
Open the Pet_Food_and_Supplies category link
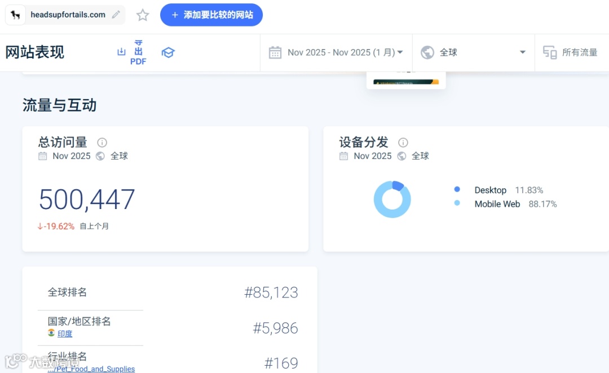[91, 368]
